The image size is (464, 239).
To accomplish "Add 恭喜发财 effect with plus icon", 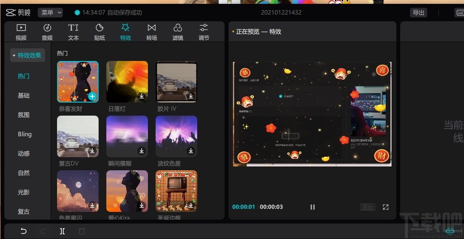I will (x=92, y=96).
